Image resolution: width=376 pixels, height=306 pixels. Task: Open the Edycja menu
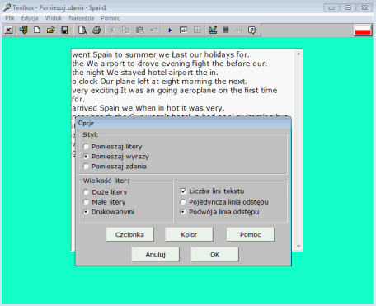point(30,18)
